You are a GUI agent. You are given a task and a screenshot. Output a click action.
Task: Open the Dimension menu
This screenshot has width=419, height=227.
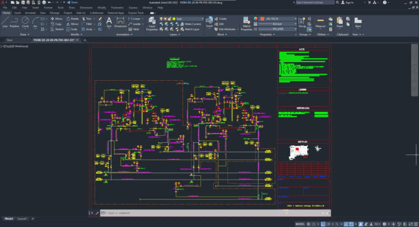(86, 8)
